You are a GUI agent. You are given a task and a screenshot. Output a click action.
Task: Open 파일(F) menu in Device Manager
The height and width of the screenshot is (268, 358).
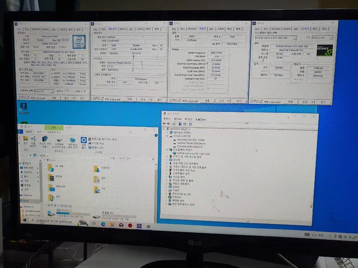[167, 119]
